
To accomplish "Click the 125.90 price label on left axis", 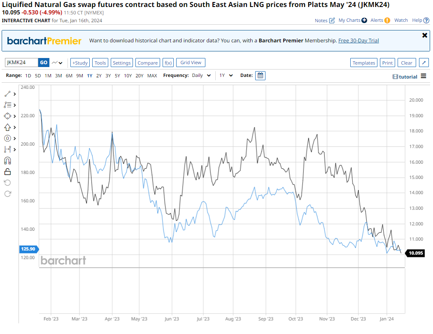I will (28, 249).
